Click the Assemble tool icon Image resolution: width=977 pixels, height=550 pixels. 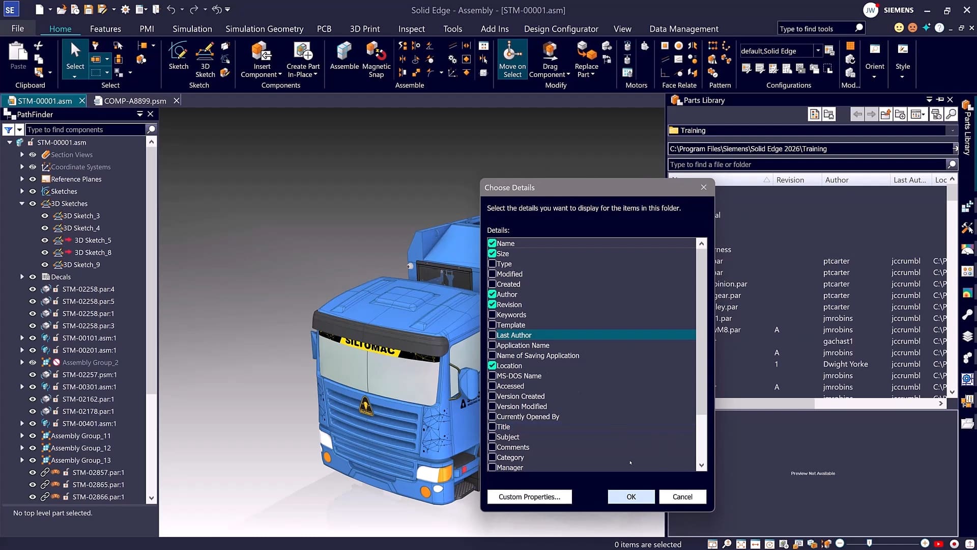(344, 51)
